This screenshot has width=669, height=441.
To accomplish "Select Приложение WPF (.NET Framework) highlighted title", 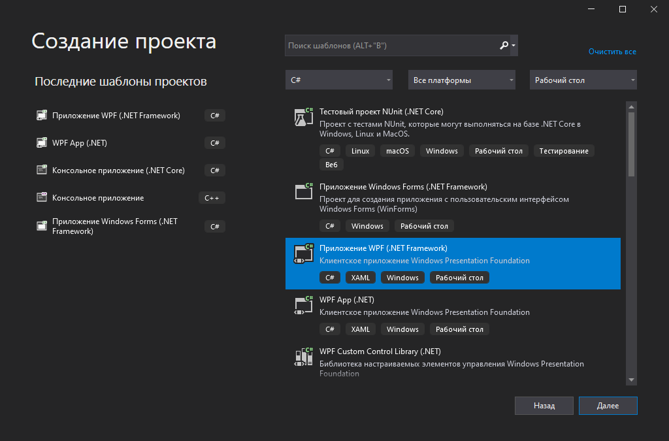I will pyautogui.click(x=383, y=248).
